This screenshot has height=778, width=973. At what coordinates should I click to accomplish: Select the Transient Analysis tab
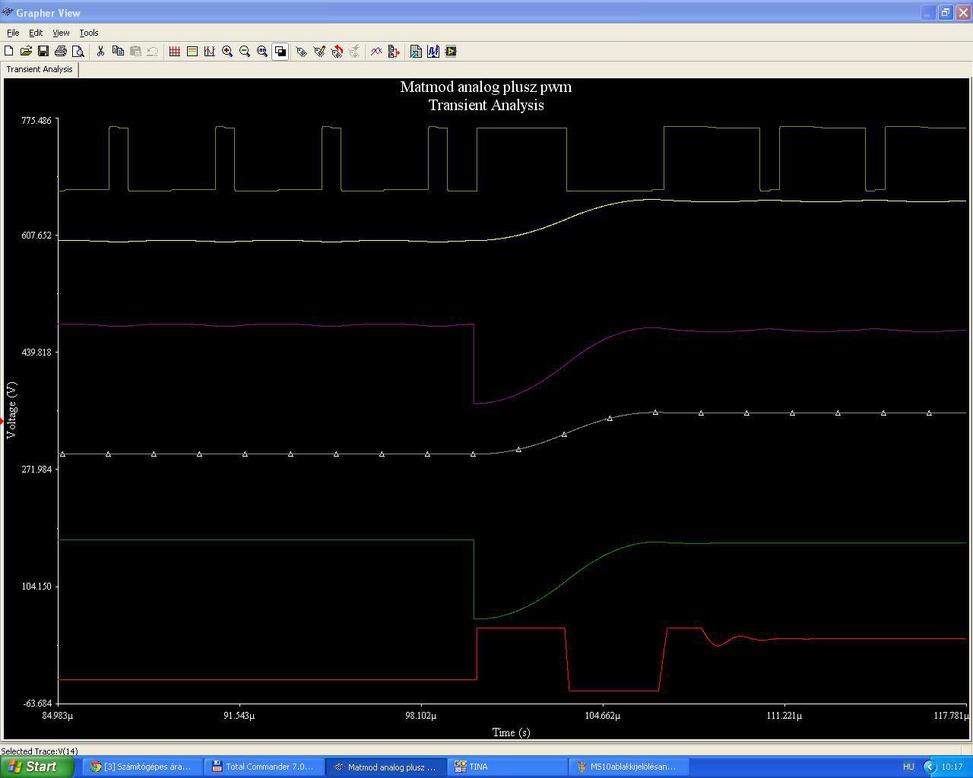40,69
